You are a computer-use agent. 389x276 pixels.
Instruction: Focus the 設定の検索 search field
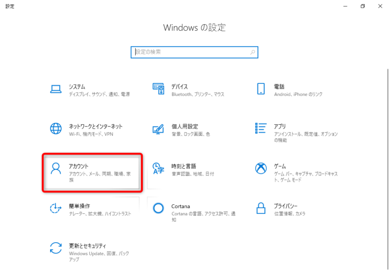194,52
